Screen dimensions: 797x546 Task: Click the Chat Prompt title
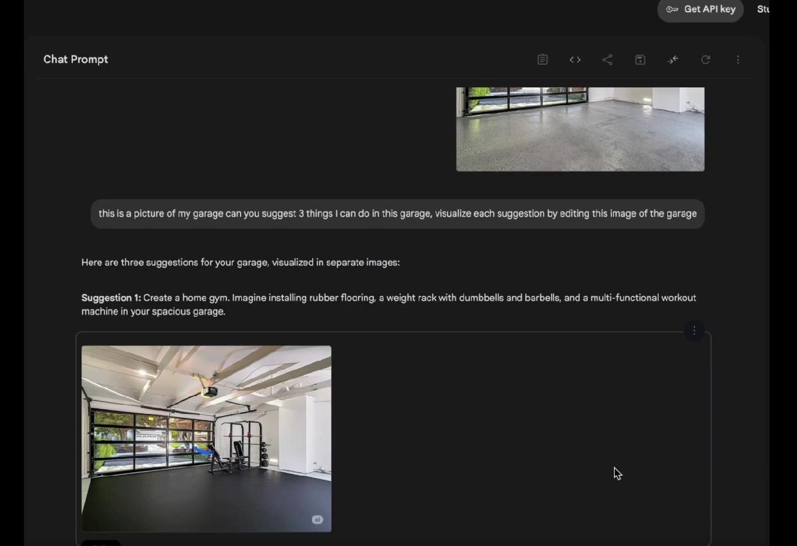tap(76, 59)
